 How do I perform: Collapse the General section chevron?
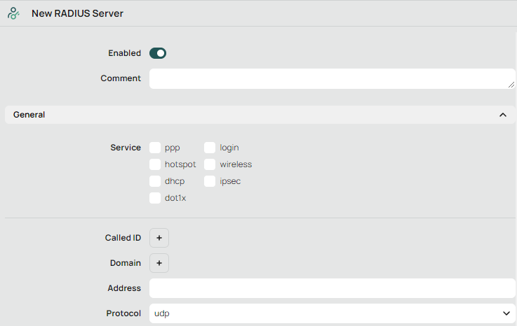point(503,115)
